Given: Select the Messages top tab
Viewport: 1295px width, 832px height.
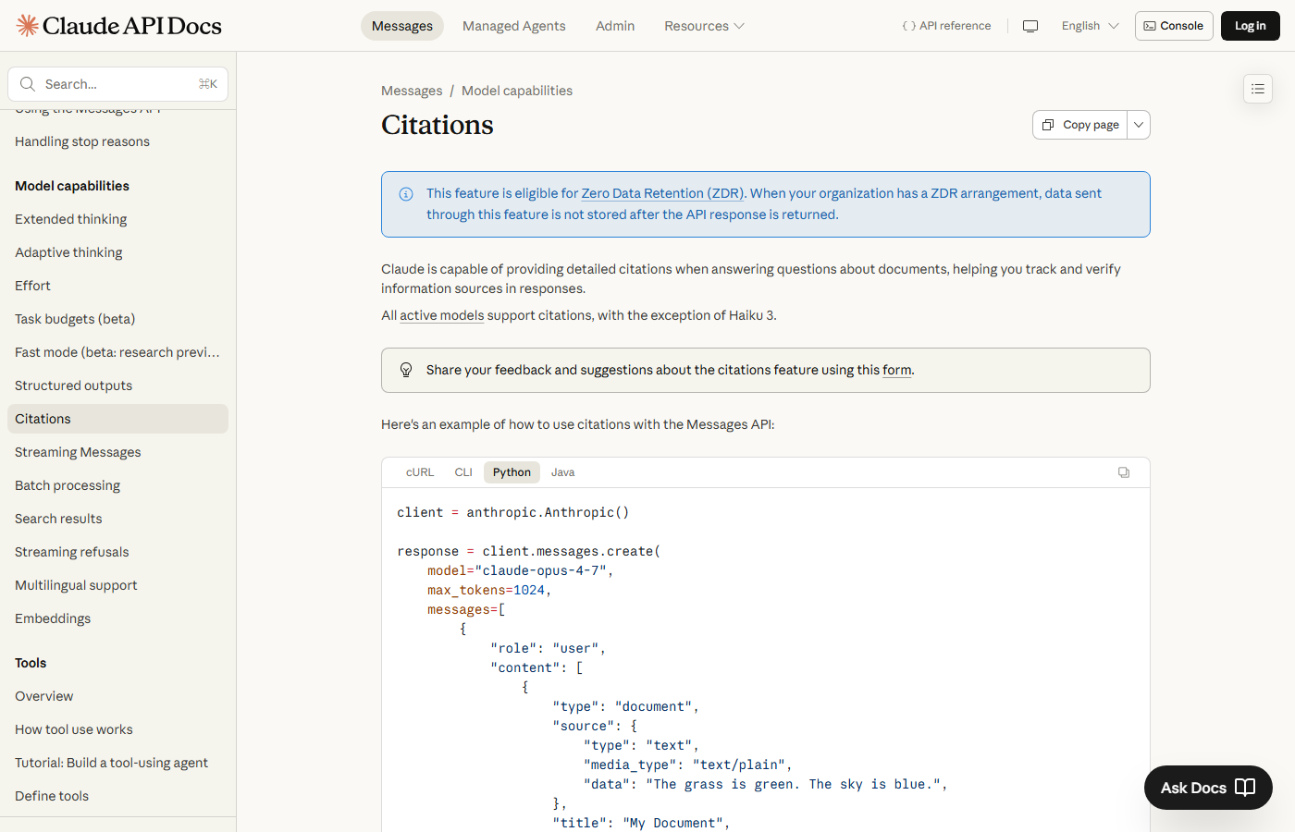Looking at the screenshot, I should (402, 26).
